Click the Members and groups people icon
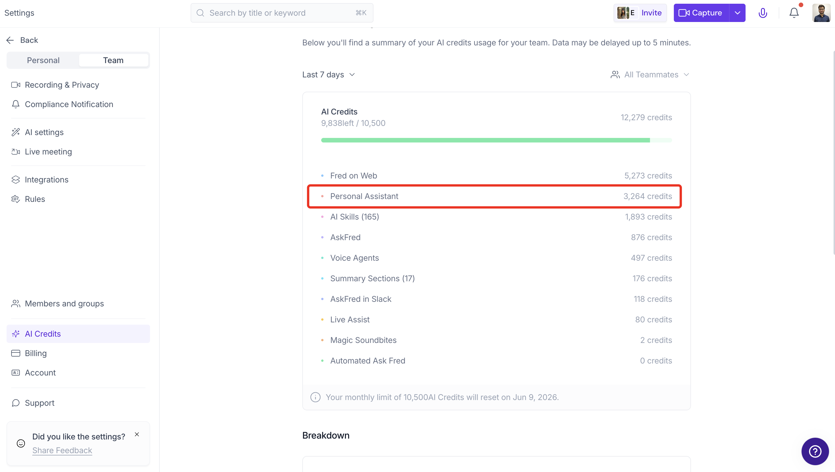The image size is (835, 472). click(x=15, y=304)
